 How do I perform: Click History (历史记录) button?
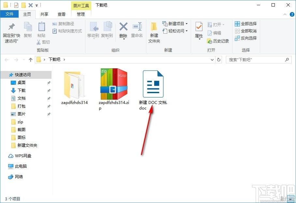tap(218, 41)
